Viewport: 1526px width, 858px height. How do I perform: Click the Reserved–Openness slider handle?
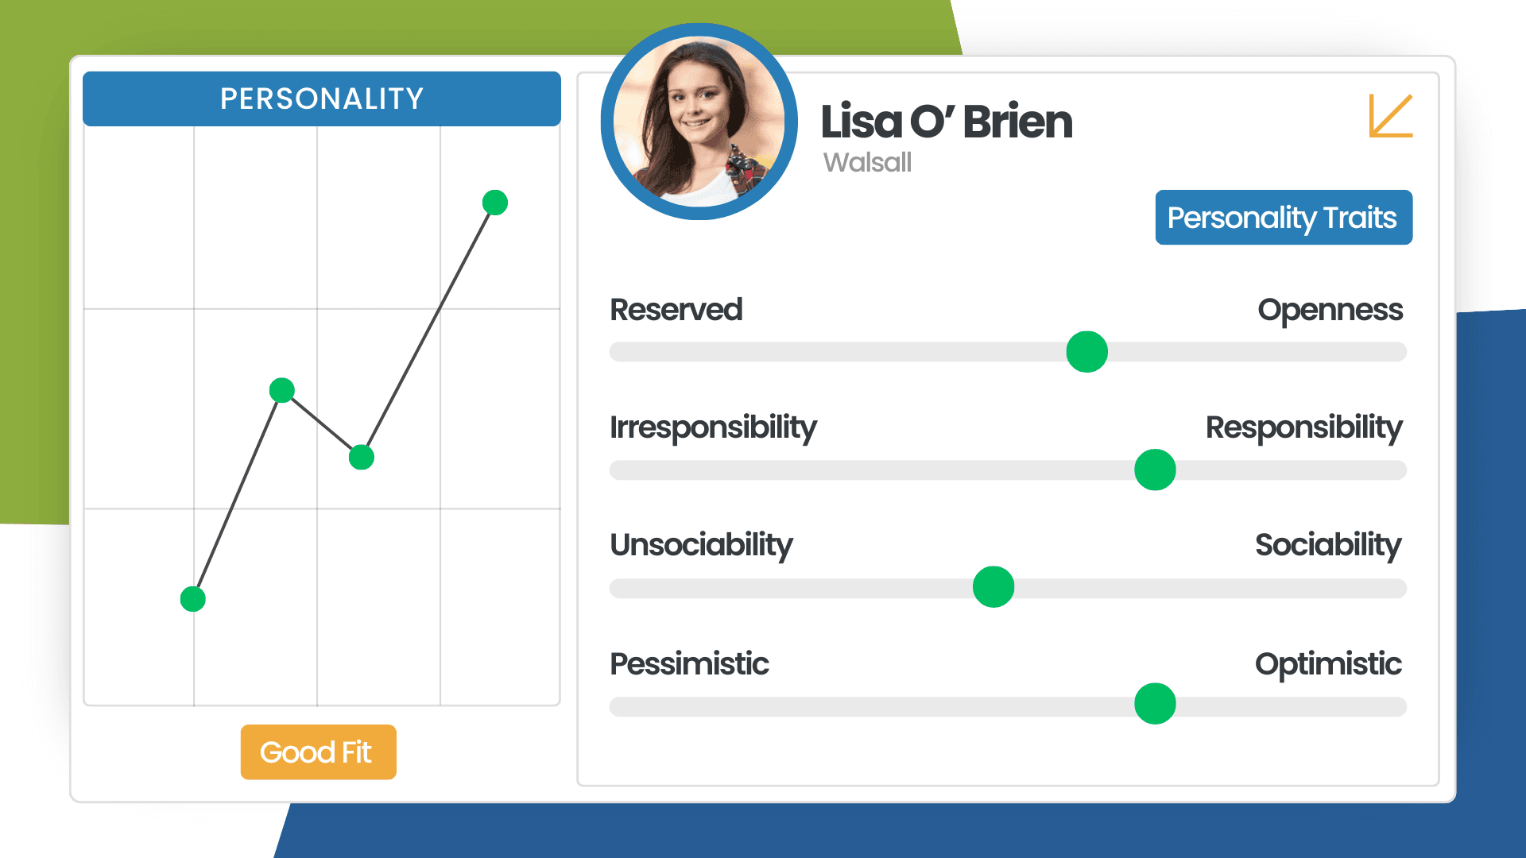pyautogui.click(x=1086, y=352)
